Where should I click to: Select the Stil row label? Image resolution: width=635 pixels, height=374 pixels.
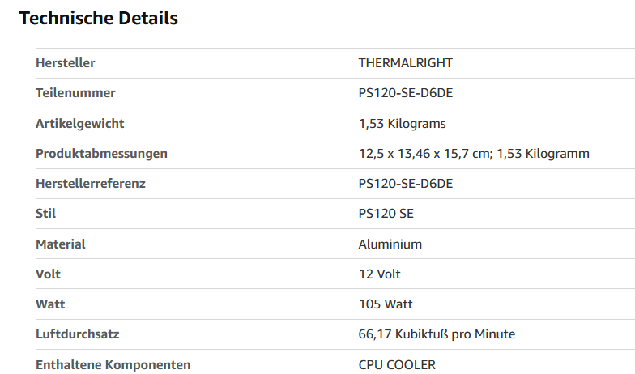45,214
